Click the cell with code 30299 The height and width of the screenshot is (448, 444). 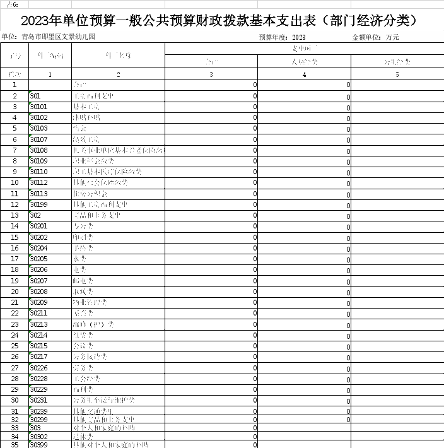coord(50,419)
